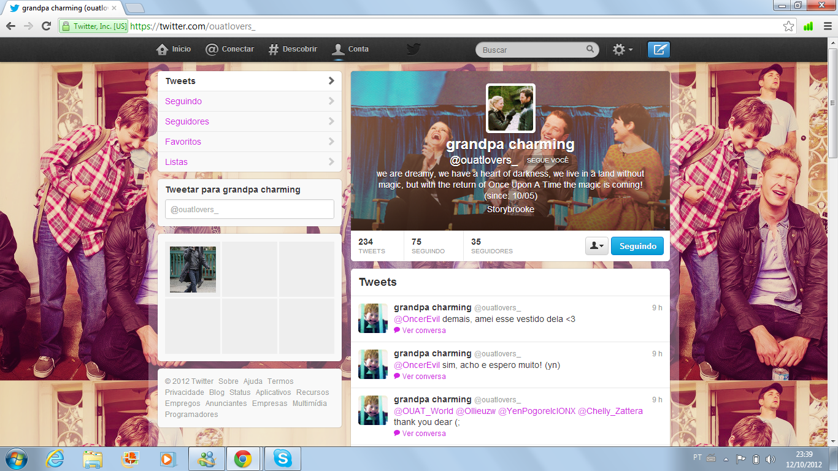Open the Status footer link

click(240, 392)
